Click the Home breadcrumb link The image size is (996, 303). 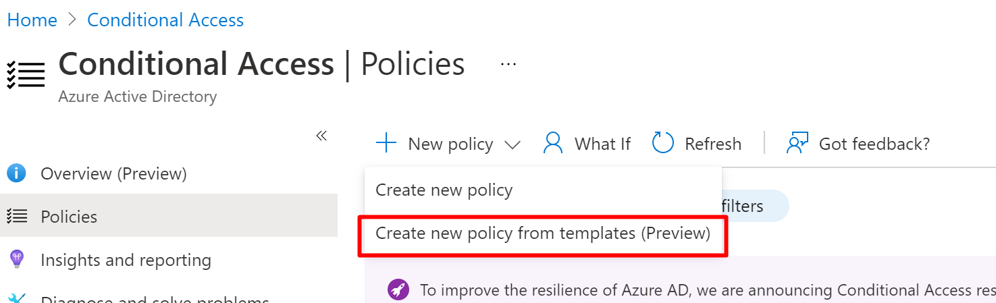point(32,20)
